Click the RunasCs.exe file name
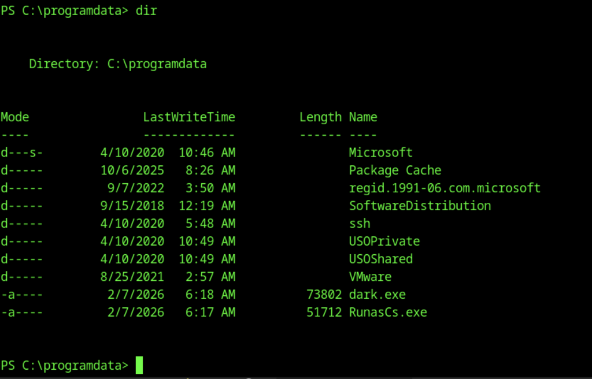Viewport: 592px width, 379px height. [x=387, y=313]
